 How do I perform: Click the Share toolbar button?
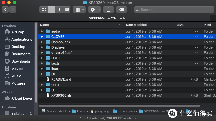(x=109, y=10)
